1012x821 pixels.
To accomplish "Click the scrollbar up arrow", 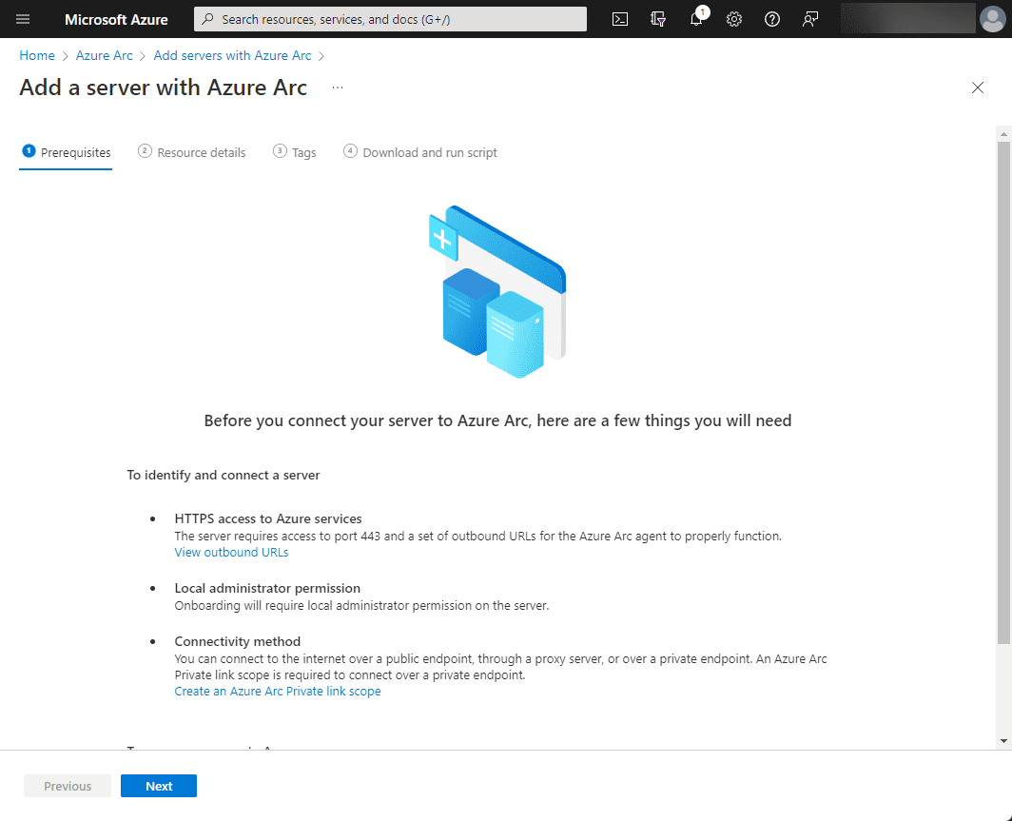I will click(1003, 133).
